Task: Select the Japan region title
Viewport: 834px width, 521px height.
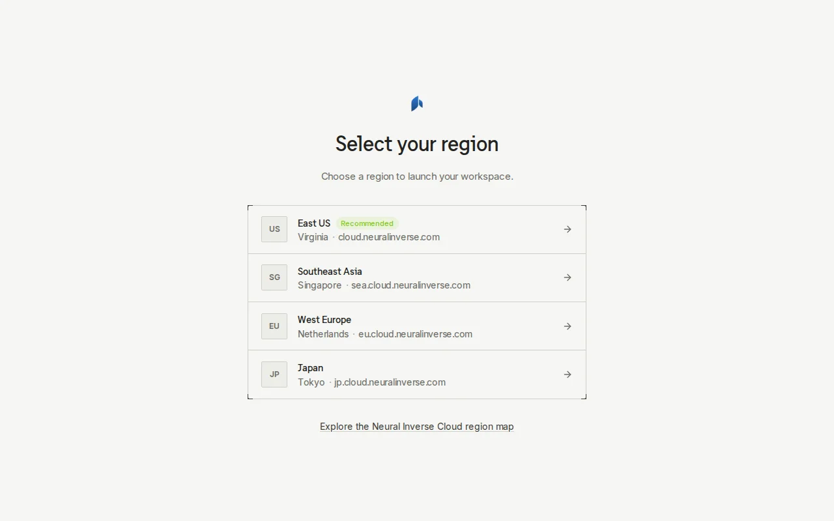Action: [x=310, y=368]
